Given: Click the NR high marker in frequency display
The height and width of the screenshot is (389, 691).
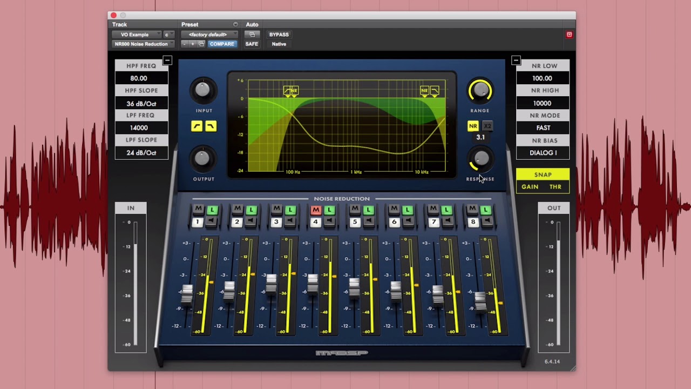Looking at the screenshot, I should click(x=425, y=90).
